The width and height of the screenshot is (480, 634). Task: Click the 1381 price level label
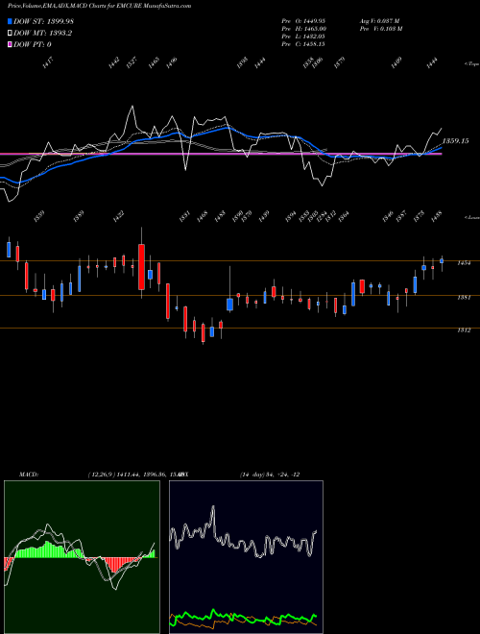tap(464, 298)
